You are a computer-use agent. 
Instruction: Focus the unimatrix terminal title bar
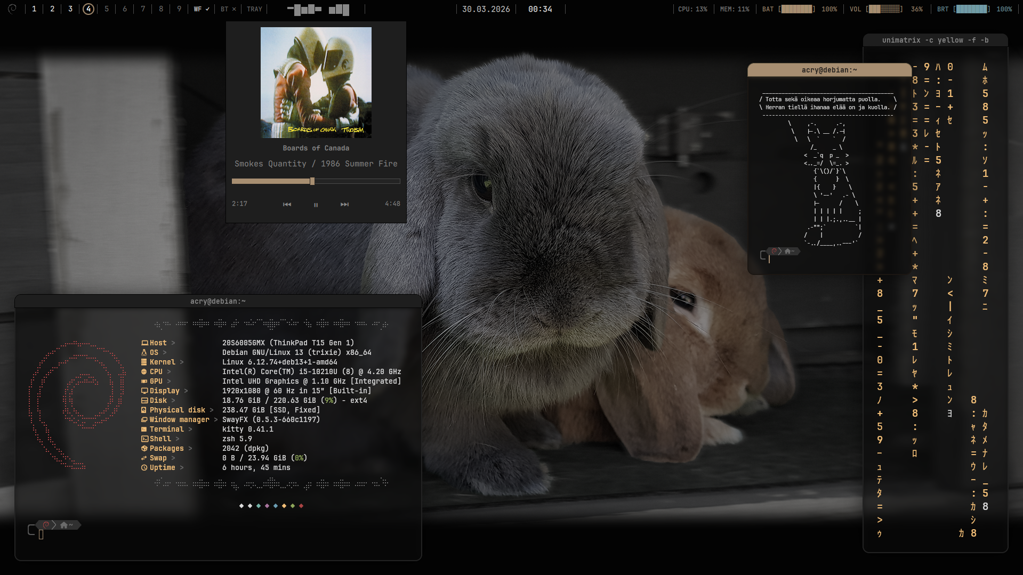point(935,40)
